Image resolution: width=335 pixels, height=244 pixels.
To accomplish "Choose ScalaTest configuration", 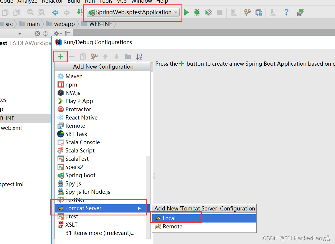I will tap(101, 159).
